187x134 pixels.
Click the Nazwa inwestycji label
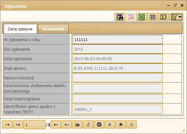pos(19,78)
